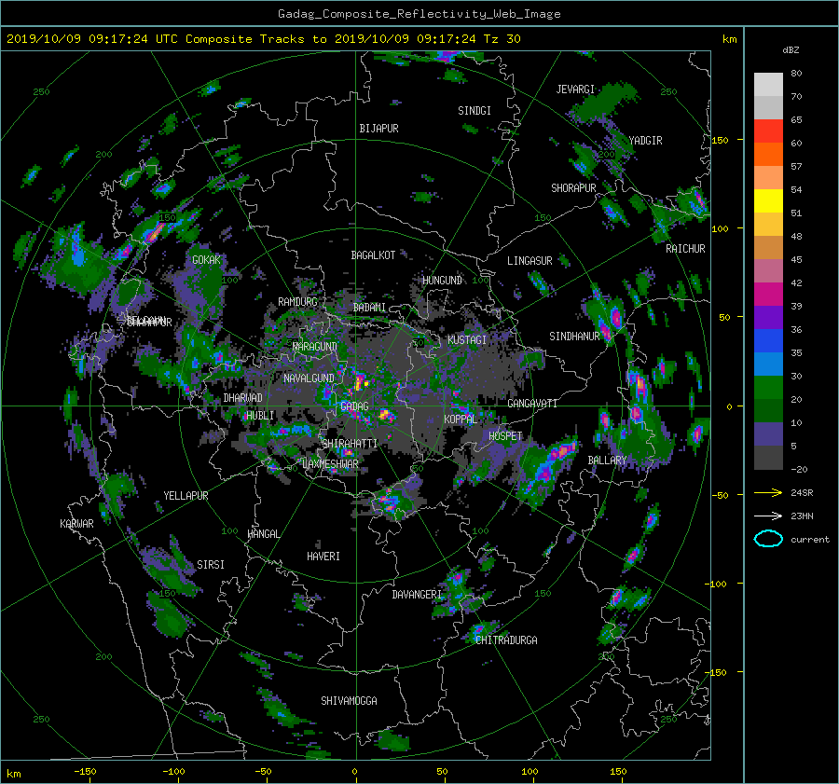Click the '-100' tick on the bottom km axis
The width and height of the screenshot is (839, 784).
(172, 772)
